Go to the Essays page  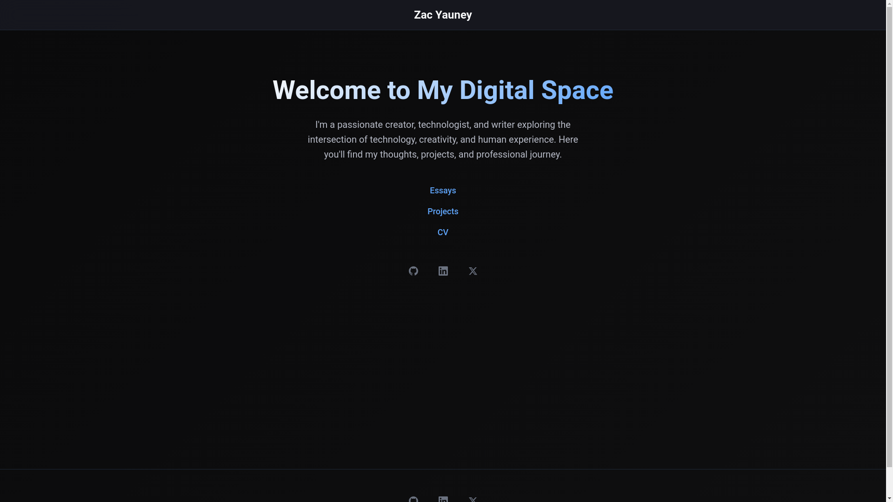coord(443,191)
